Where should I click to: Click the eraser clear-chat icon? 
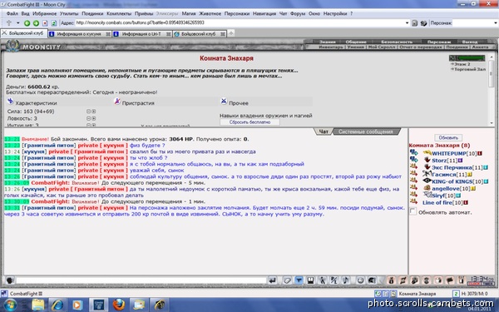tap(288, 280)
